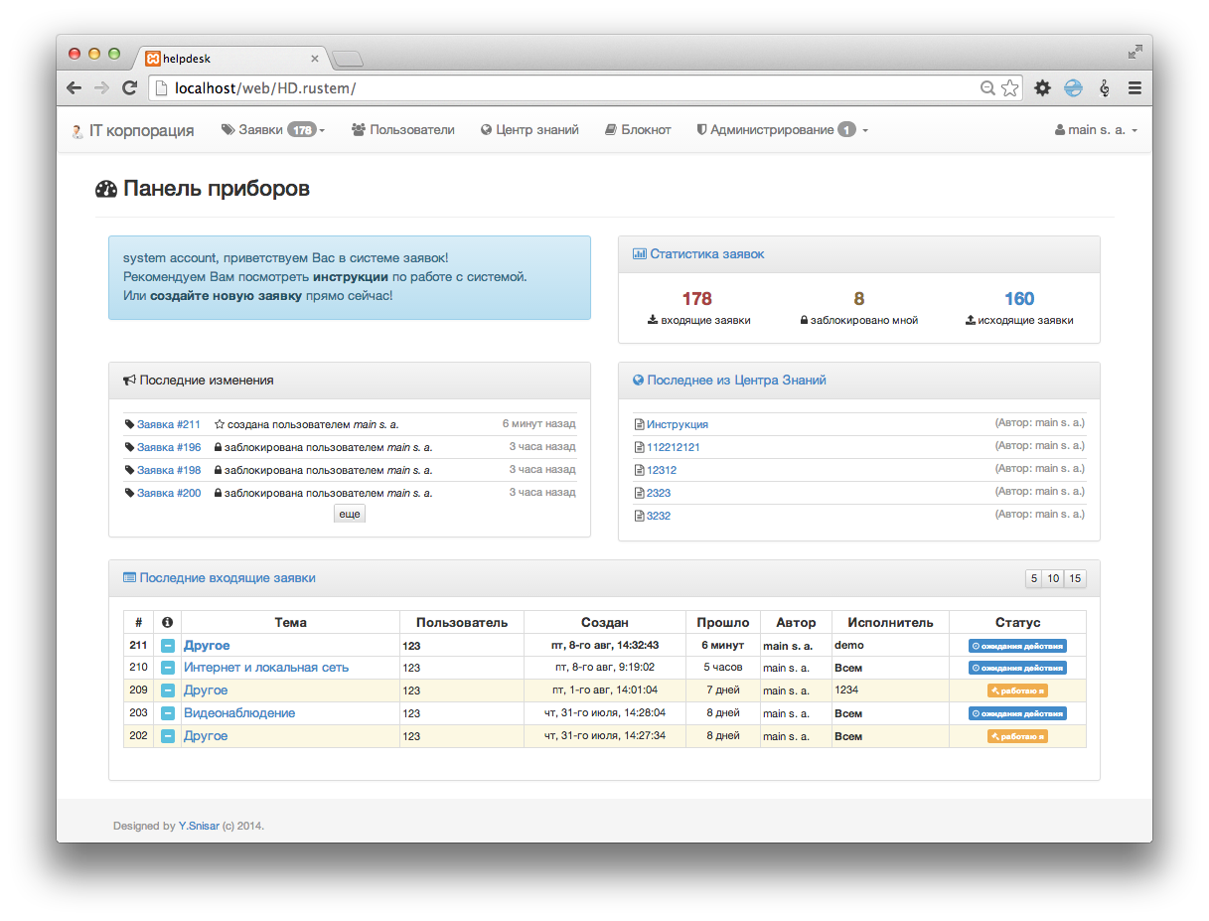Click the megaphone icon by Последние изменения
1209x921 pixels.
tap(129, 381)
